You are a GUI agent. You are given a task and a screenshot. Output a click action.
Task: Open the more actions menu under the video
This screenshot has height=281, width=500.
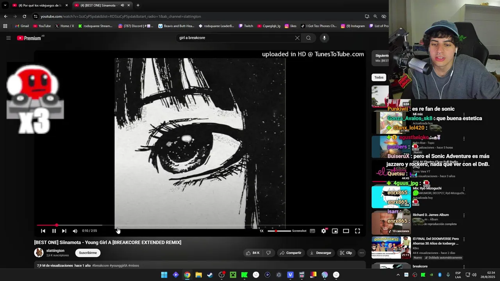[x=361, y=253]
